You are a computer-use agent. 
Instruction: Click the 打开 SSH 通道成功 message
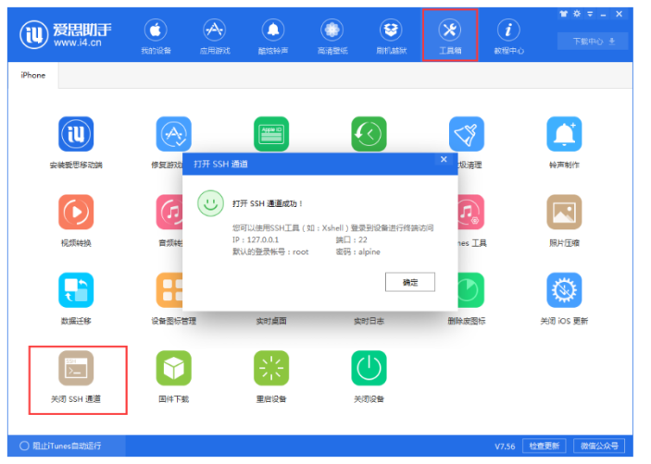point(268,203)
